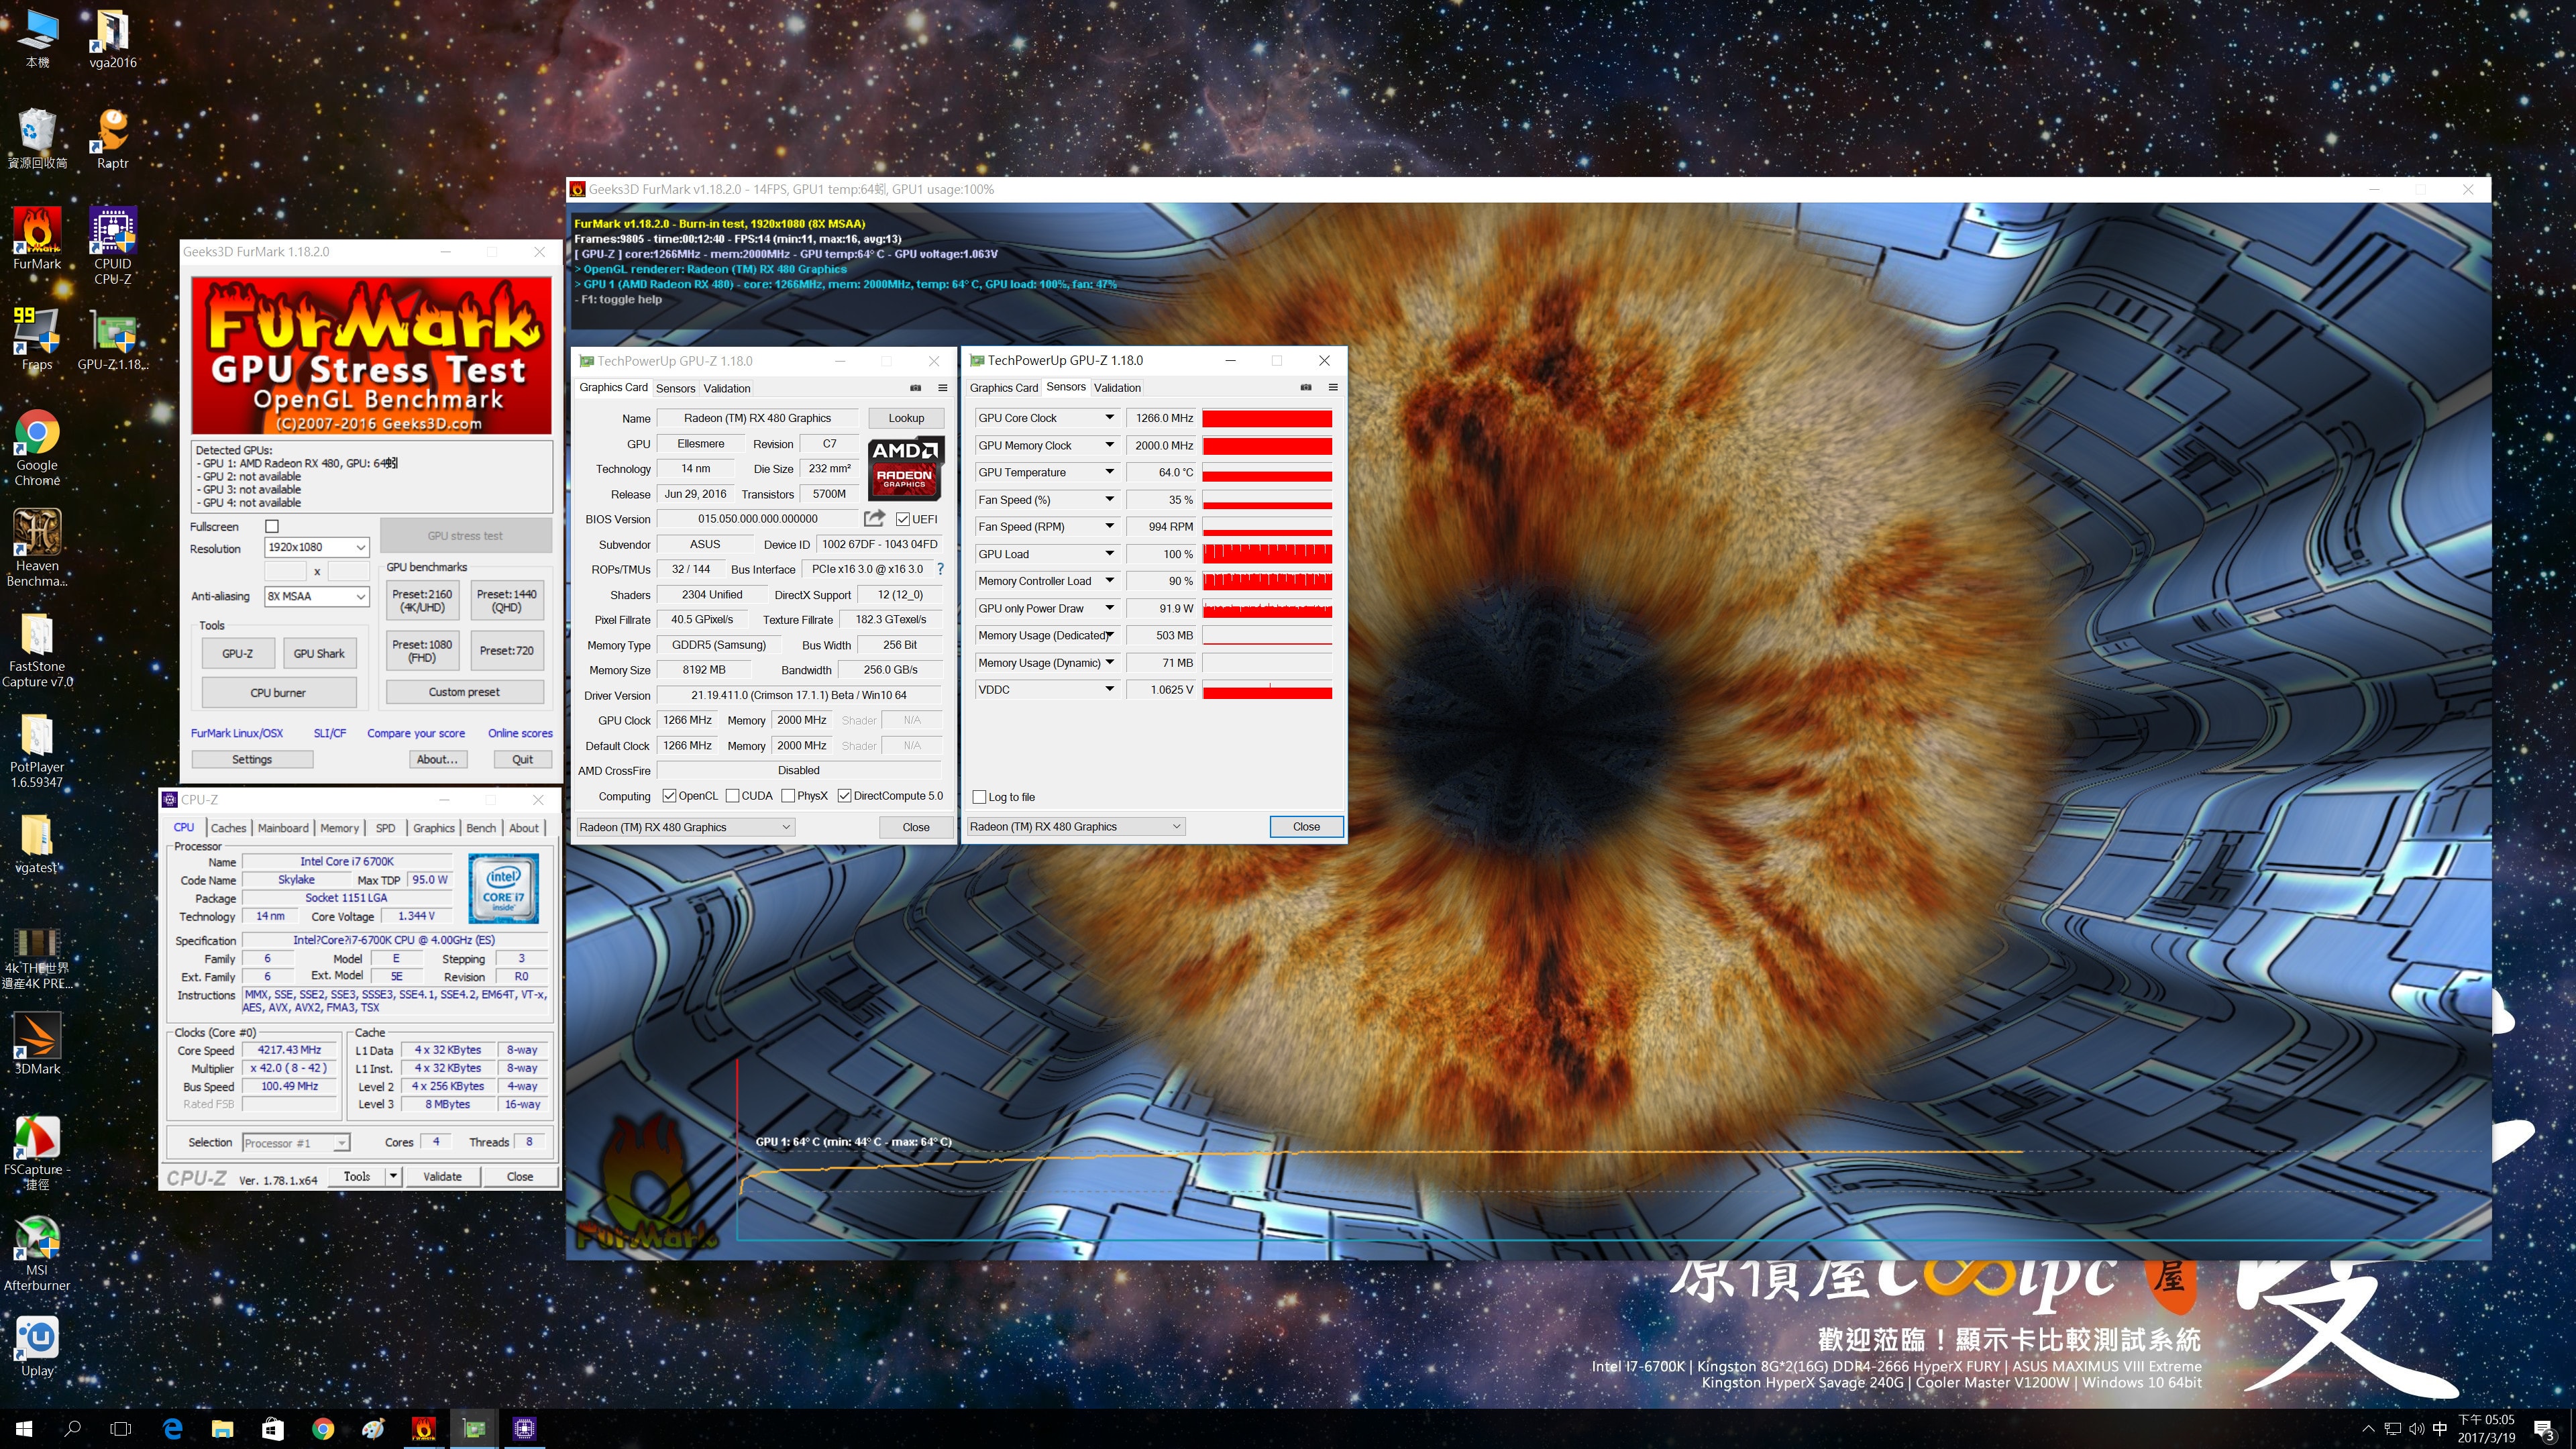2576x1449 pixels.
Task: Click the GPU only Power Draw graph
Action: [x=1267, y=608]
